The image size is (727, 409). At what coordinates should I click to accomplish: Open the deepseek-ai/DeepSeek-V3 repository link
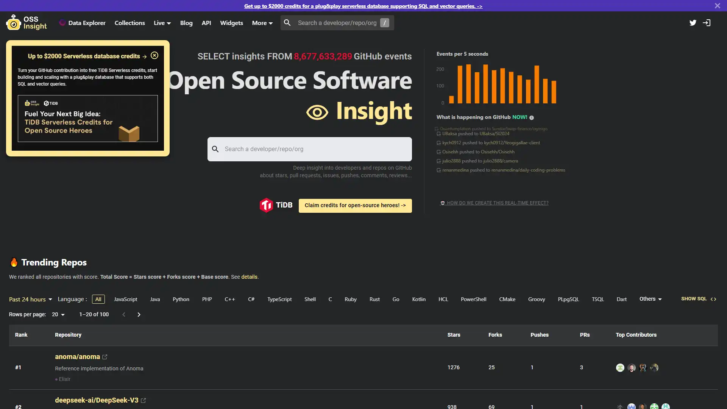point(97,401)
